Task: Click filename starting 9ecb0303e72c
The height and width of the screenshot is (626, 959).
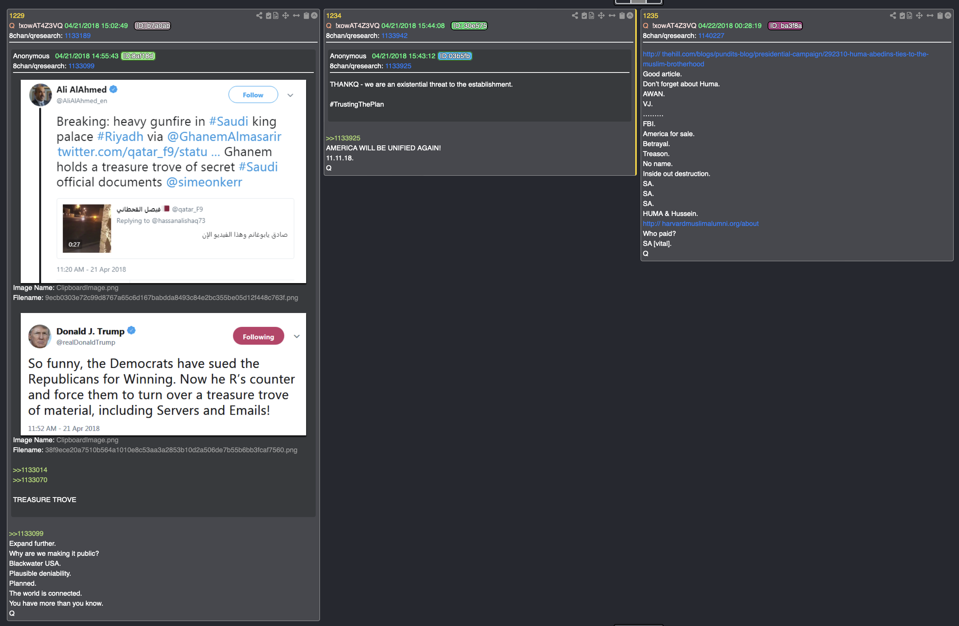Action: 171,298
